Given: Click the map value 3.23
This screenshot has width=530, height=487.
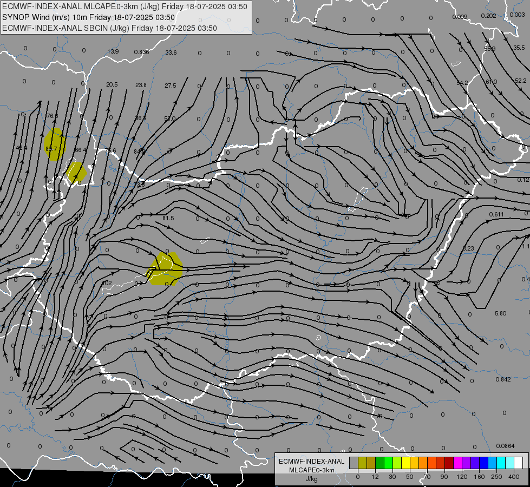Looking at the screenshot, I should coord(468,248).
